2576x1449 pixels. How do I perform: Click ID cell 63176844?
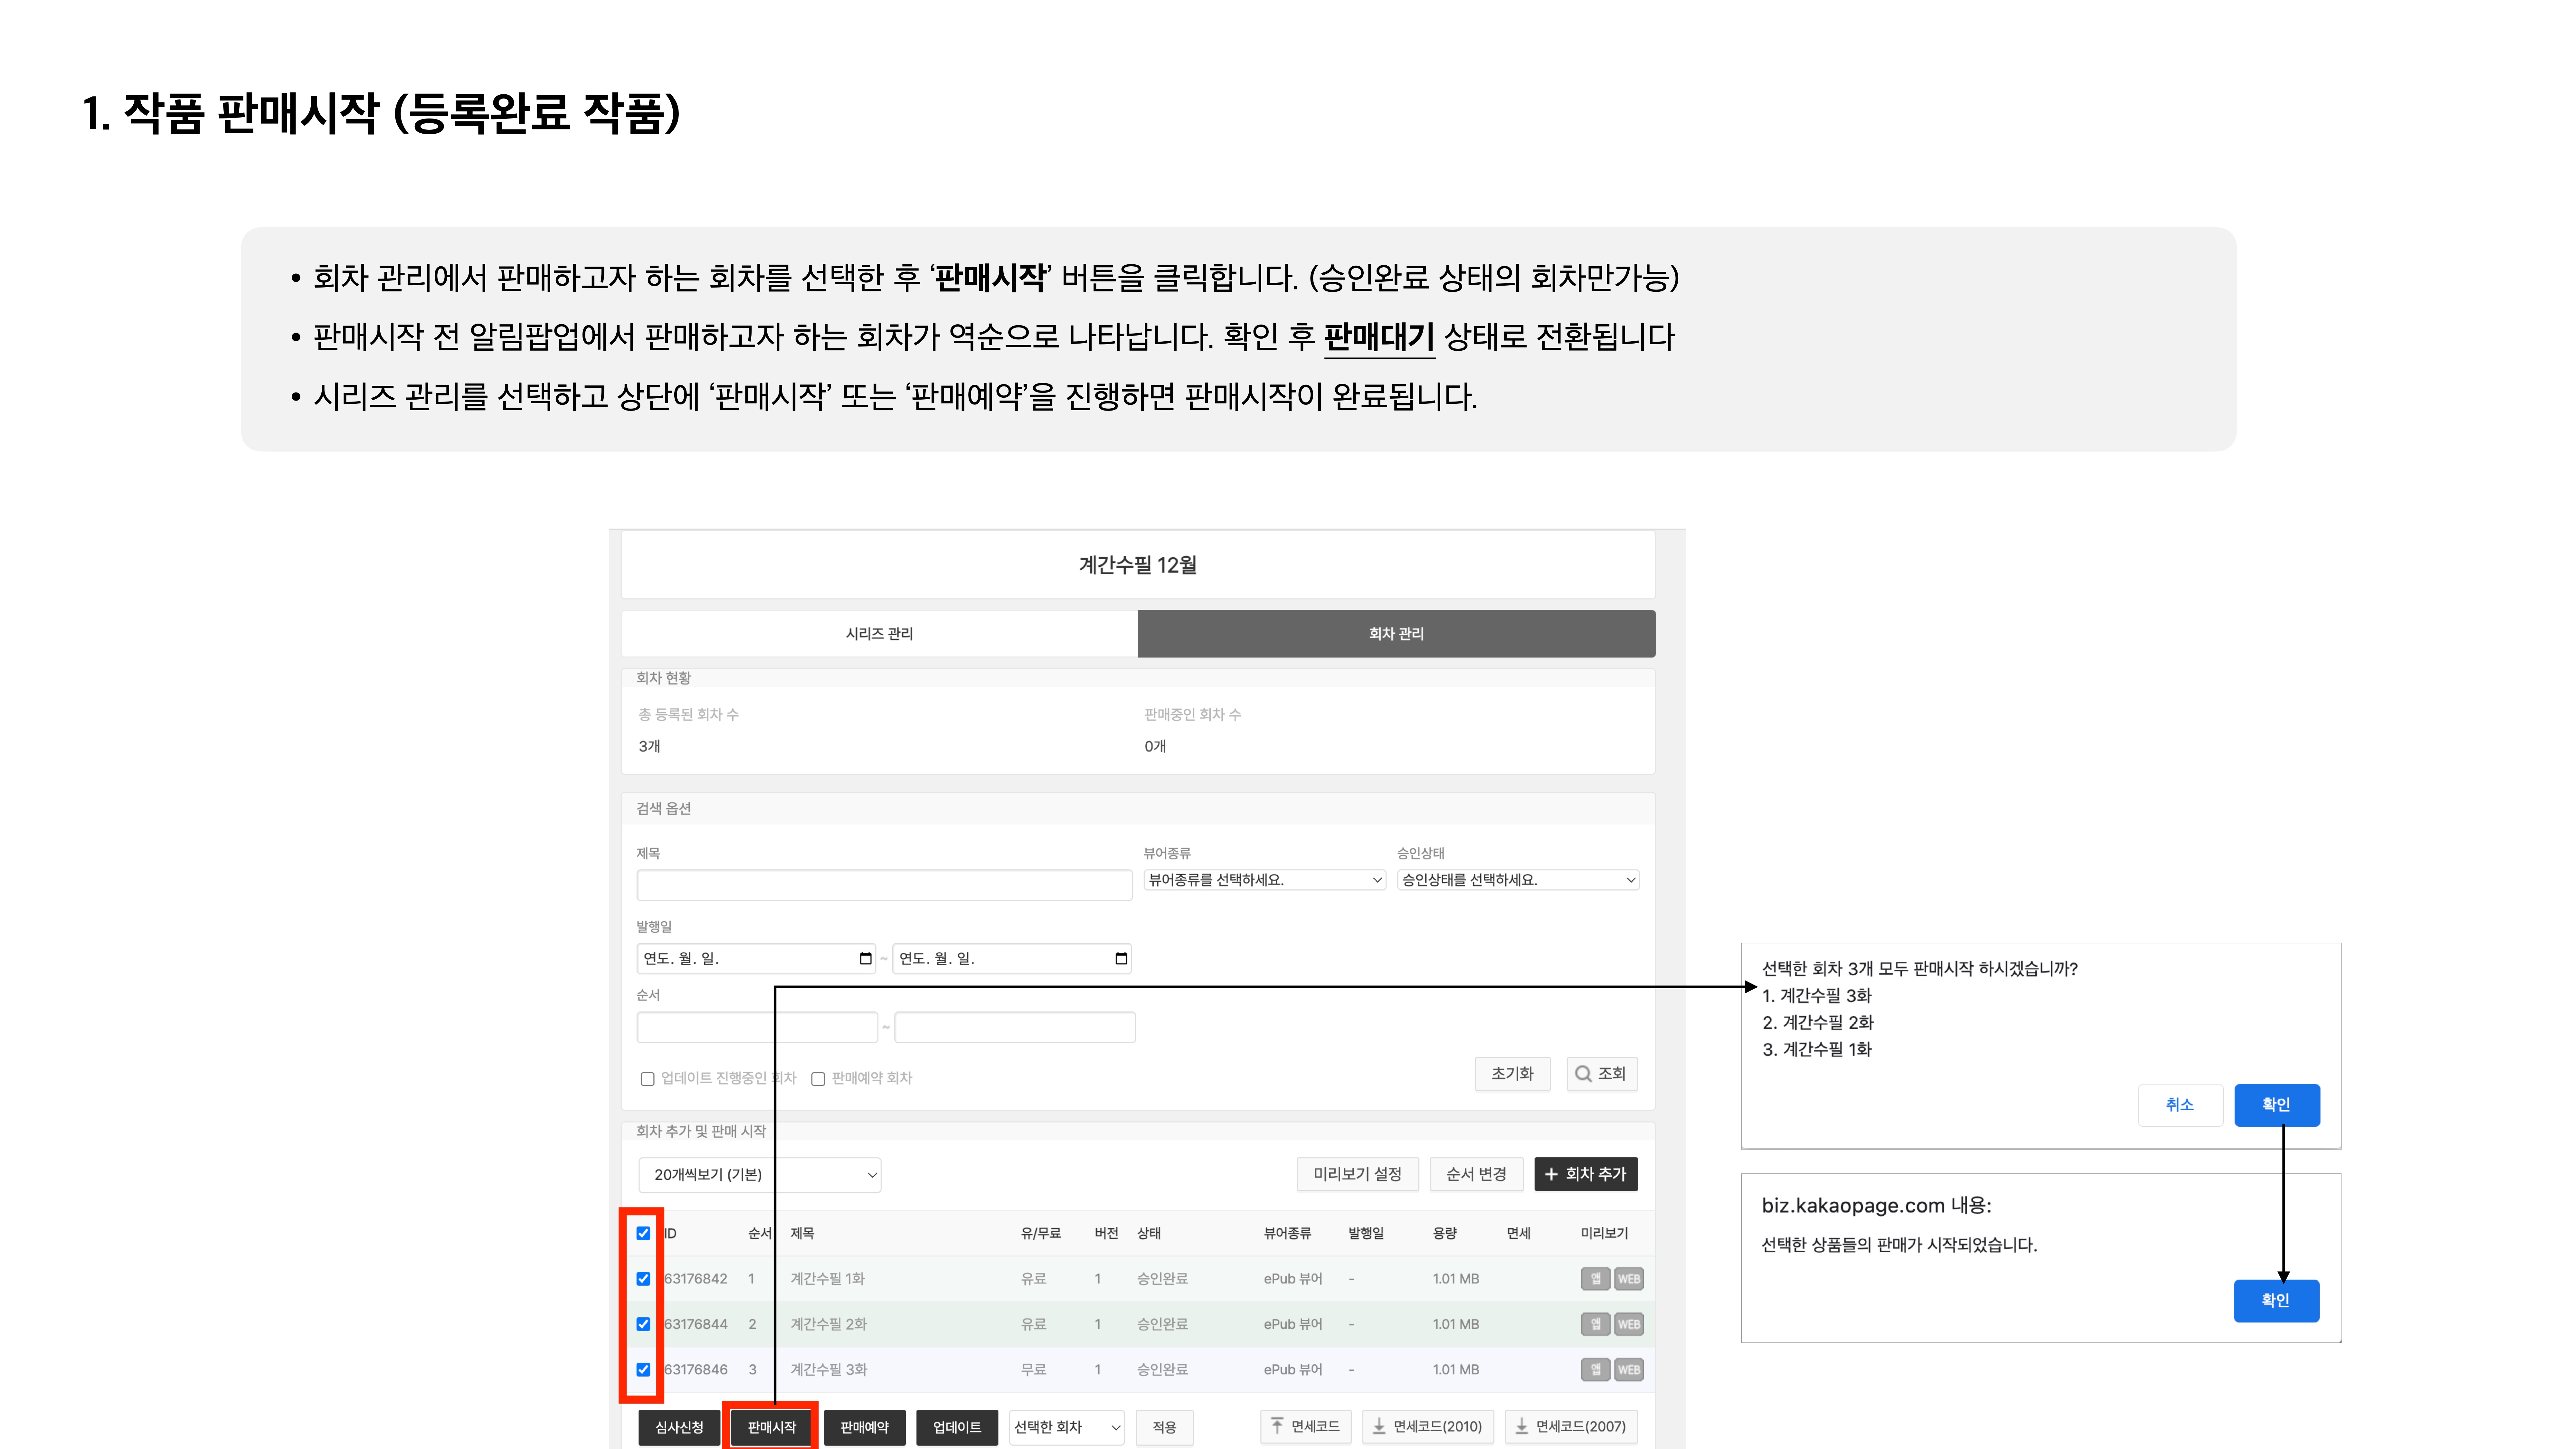[696, 1324]
